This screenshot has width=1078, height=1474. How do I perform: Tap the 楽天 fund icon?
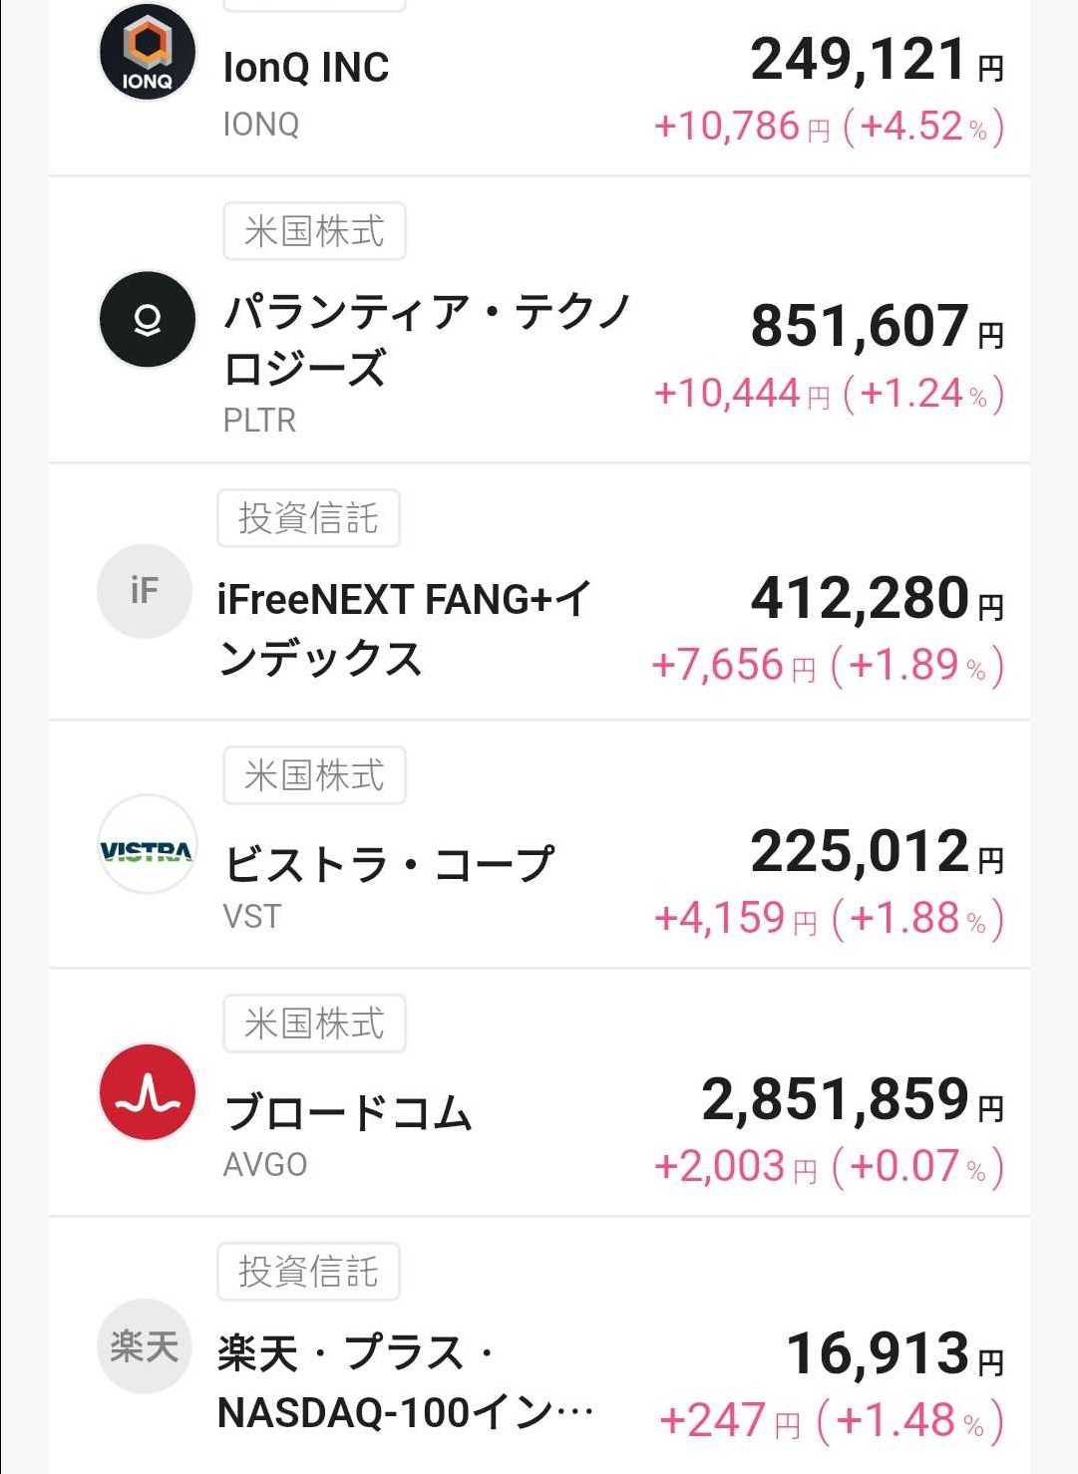pos(145,1346)
